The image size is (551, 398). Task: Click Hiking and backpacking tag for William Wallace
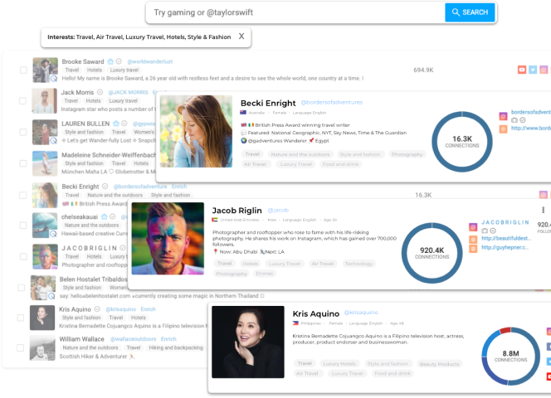[176, 347]
